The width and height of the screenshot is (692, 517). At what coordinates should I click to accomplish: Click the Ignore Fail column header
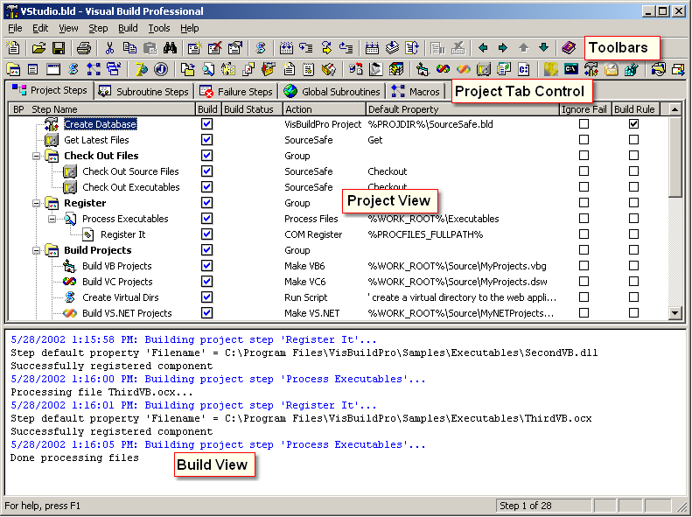pyautogui.click(x=584, y=109)
